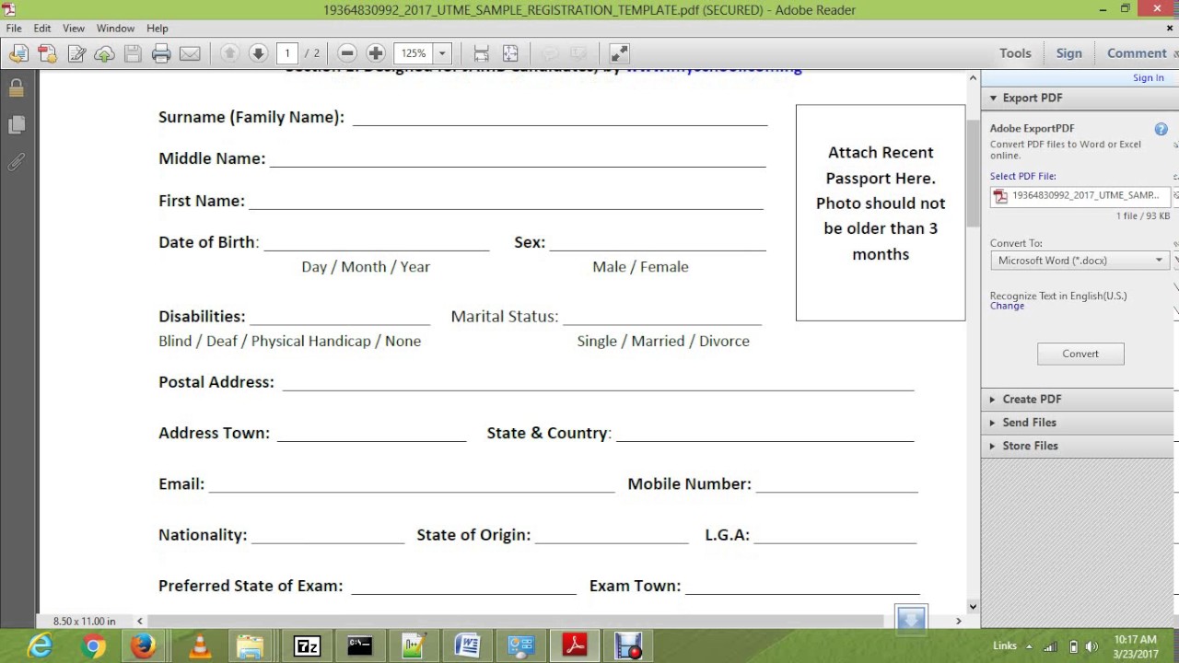Open the Comment pane tab

click(x=1137, y=53)
